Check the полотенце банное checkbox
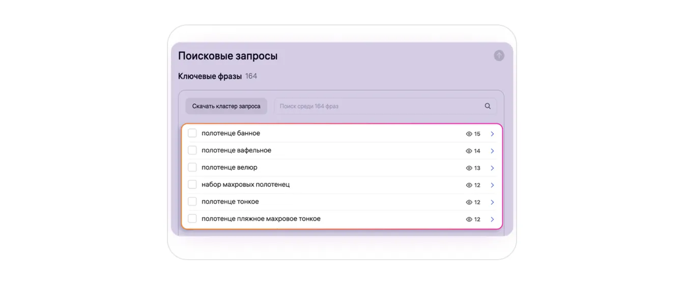Screen dimensions: 684x283 point(192,133)
